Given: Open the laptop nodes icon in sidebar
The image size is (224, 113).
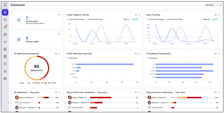Looking at the screenshot, I should [x=5, y=71].
